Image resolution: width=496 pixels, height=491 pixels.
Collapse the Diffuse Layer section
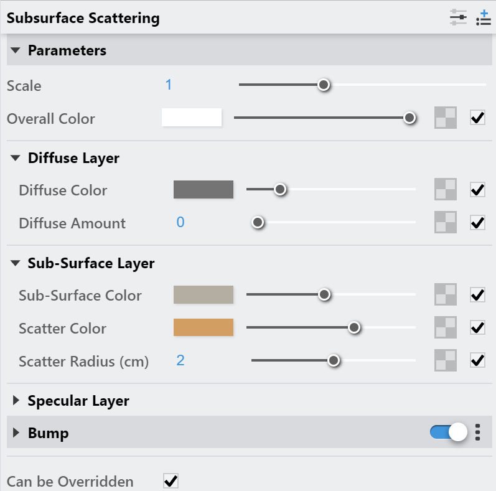coord(15,158)
